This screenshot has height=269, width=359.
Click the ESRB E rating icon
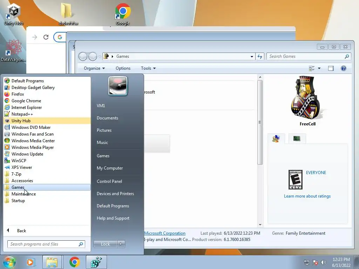(295, 180)
